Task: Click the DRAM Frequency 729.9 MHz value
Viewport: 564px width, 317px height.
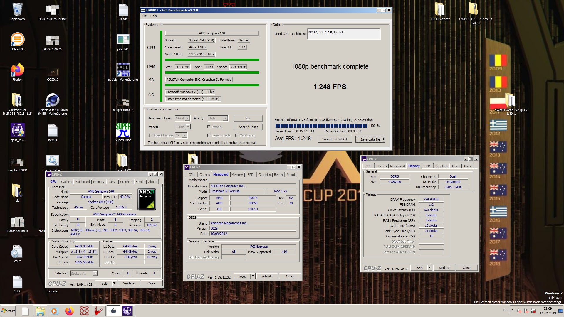Action: click(431, 200)
